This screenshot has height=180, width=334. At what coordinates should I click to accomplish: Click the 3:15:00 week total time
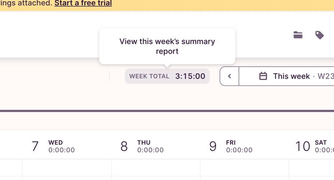tap(190, 76)
